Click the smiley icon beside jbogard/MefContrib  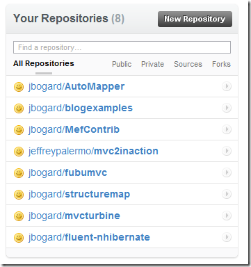(x=19, y=130)
